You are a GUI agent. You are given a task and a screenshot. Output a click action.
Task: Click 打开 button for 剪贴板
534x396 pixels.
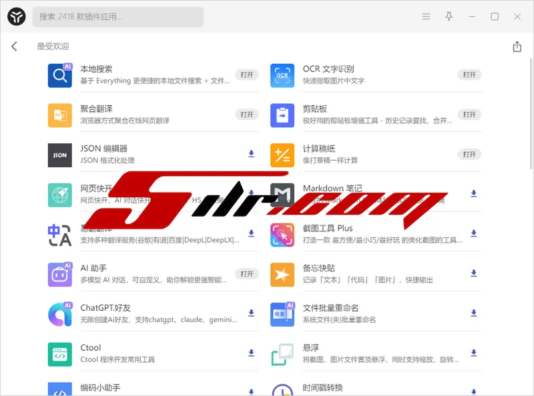tap(469, 114)
